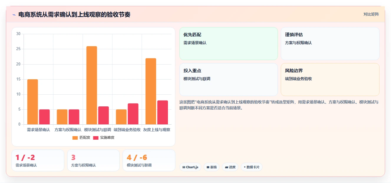Screen dimensions: 391x183
Task: Open the 谨慎评估 card
Action: coord(330,44)
